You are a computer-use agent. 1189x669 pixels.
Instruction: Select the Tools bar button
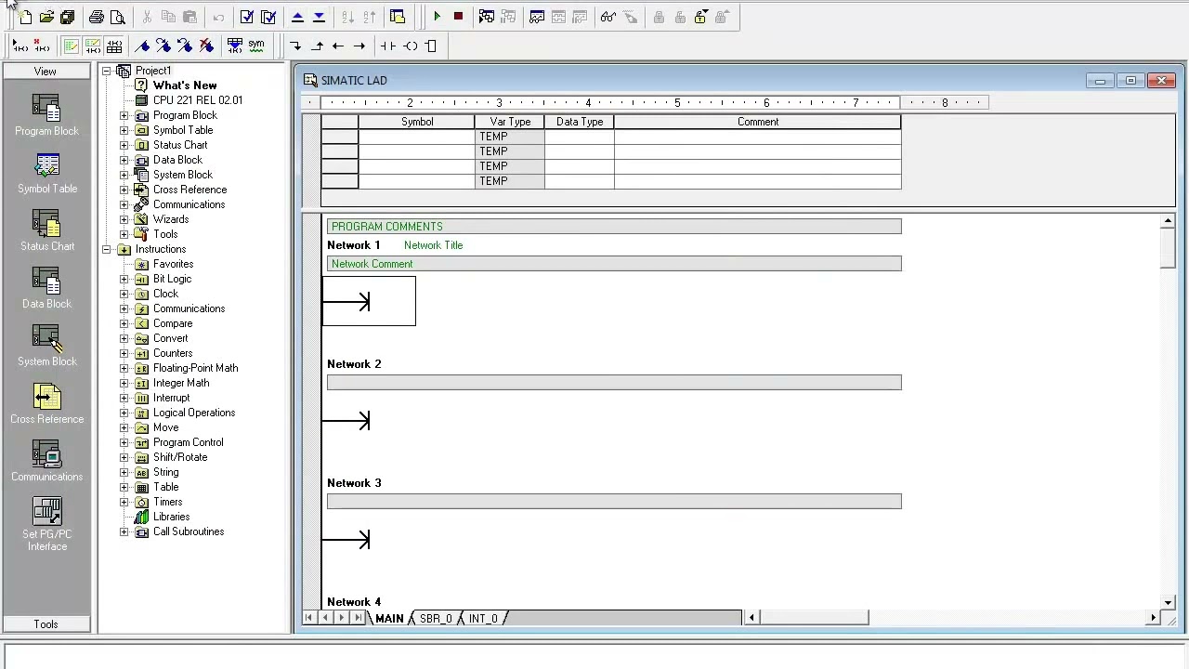(x=46, y=624)
